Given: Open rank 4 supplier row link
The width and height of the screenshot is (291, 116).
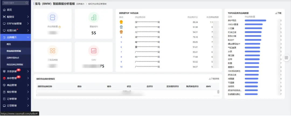Looking at the screenshot, I should [x=121, y=37].
